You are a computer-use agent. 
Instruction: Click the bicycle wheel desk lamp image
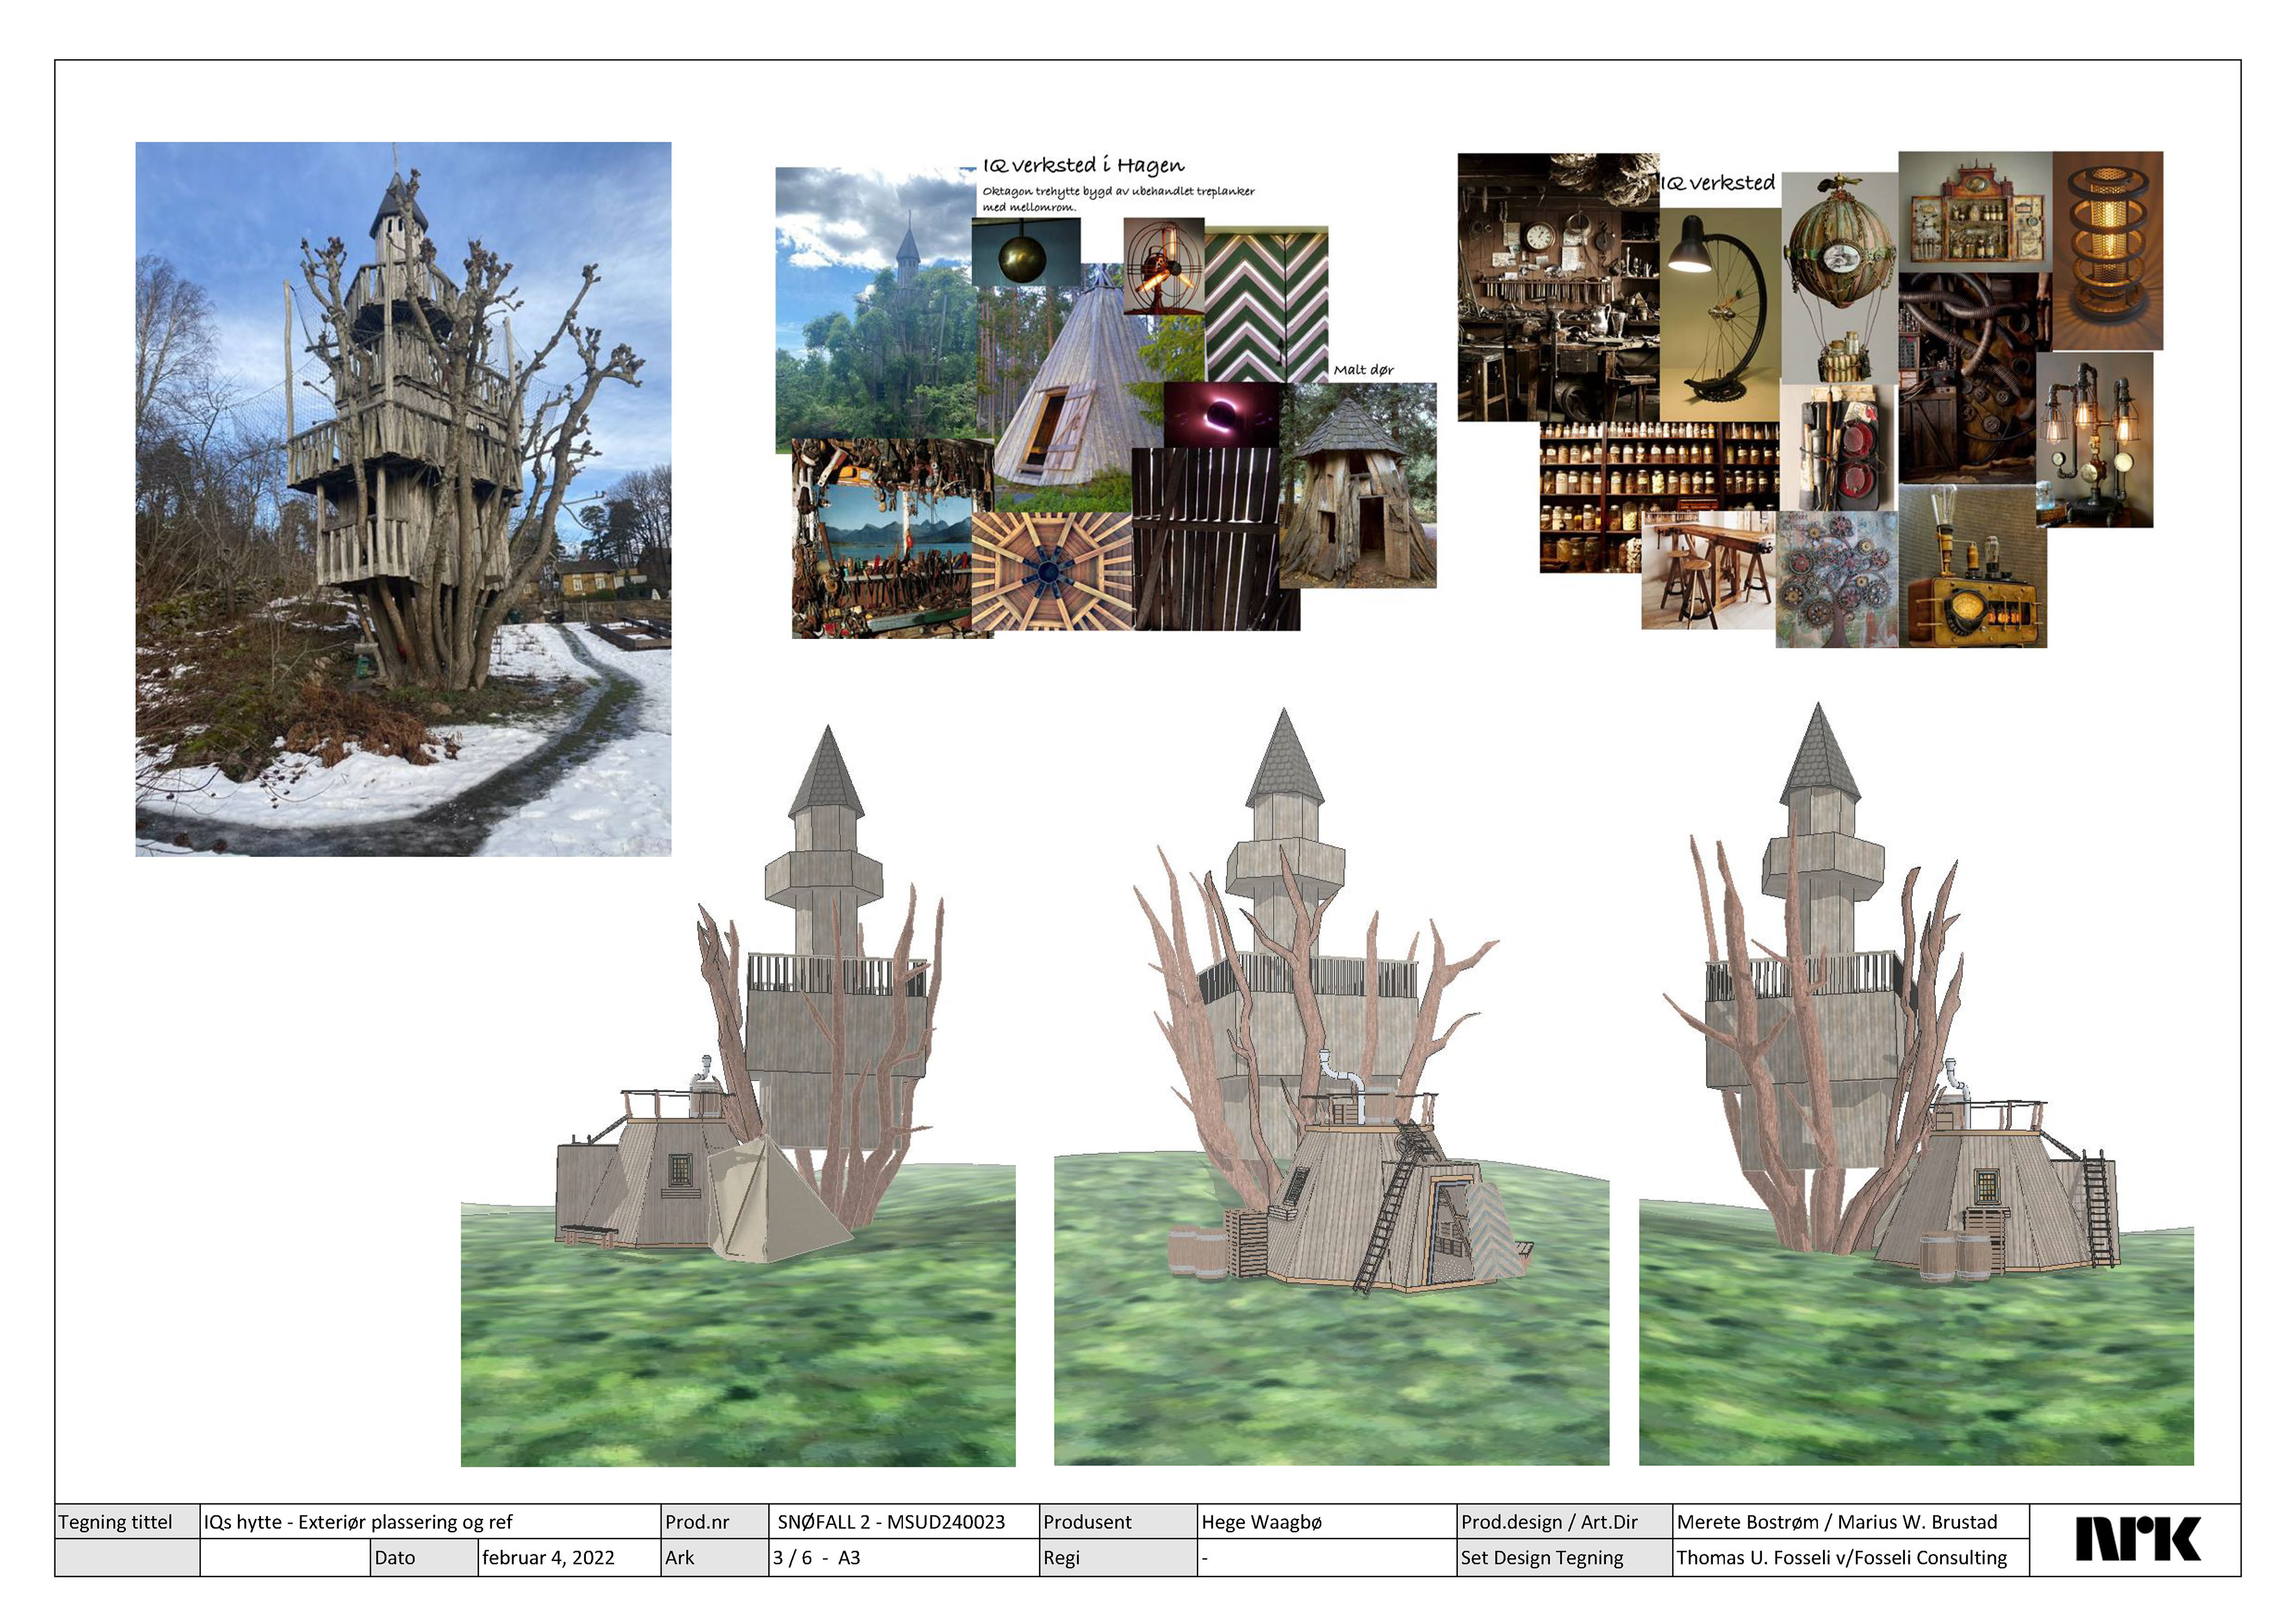(x=1719, y=315)
